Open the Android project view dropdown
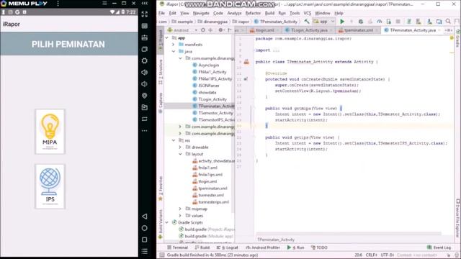This screenshot has width=461, height=259. (182, 30)
